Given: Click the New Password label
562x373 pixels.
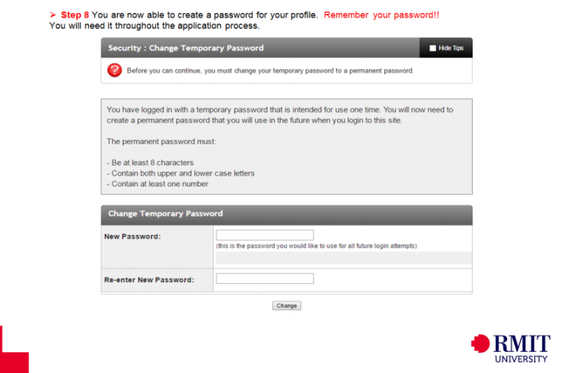Looking at the screenshot, I should pos(132,236).
